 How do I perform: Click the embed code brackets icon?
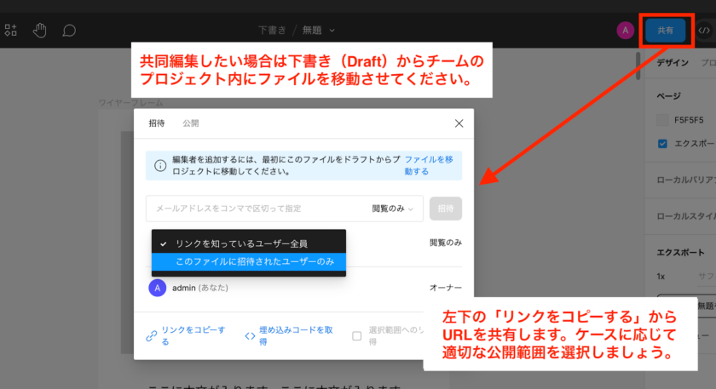[x=250, y=335]
